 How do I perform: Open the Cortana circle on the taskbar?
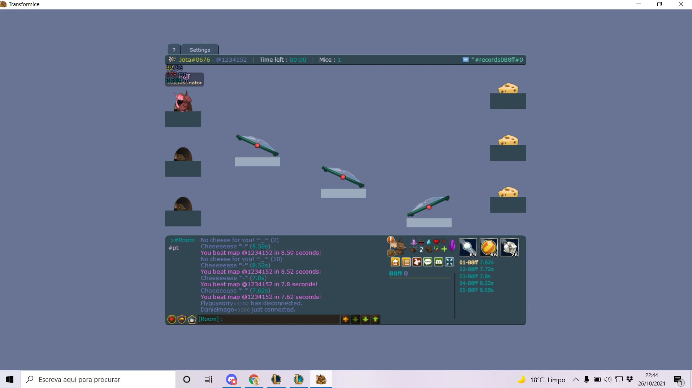pos(187,379)
